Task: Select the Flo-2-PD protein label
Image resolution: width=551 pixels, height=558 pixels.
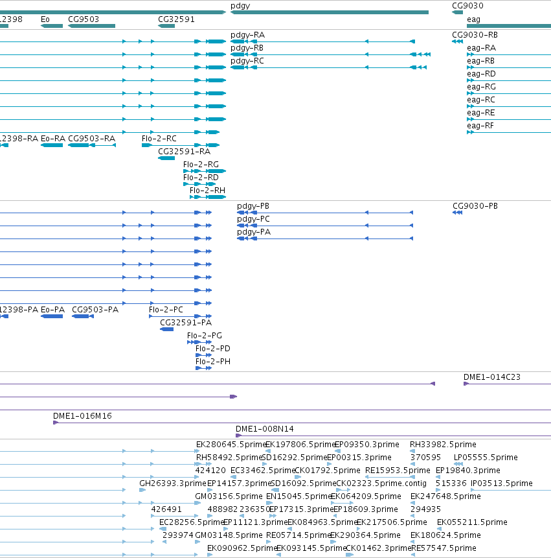Action: click(212, 349)
